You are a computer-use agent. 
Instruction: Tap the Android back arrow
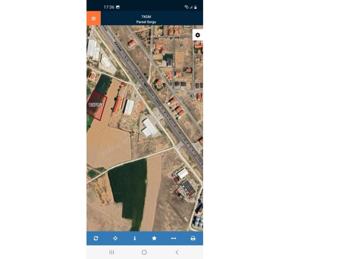(x=177, y=252)
